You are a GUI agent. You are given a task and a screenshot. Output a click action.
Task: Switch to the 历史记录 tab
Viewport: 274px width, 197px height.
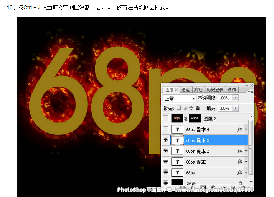click(x=215, y=90)
